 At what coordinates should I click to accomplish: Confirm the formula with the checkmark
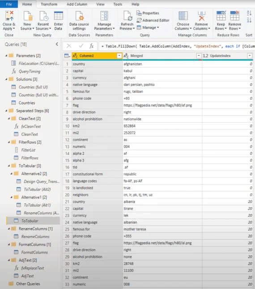(x=81, y=46)
